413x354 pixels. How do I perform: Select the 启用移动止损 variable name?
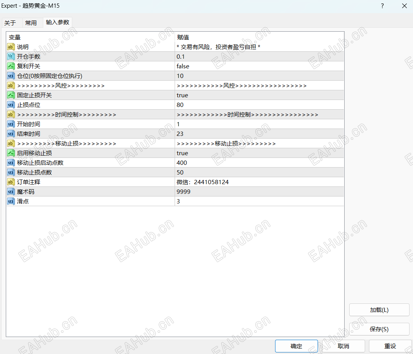point(34,153)
